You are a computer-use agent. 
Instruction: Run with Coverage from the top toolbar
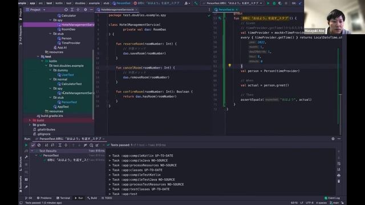280,3
